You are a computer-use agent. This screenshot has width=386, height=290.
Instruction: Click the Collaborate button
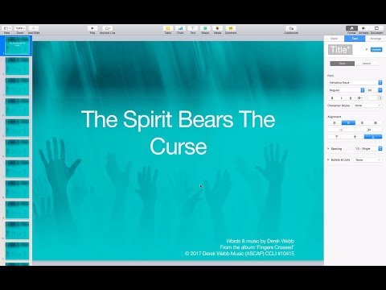[291, 28]
